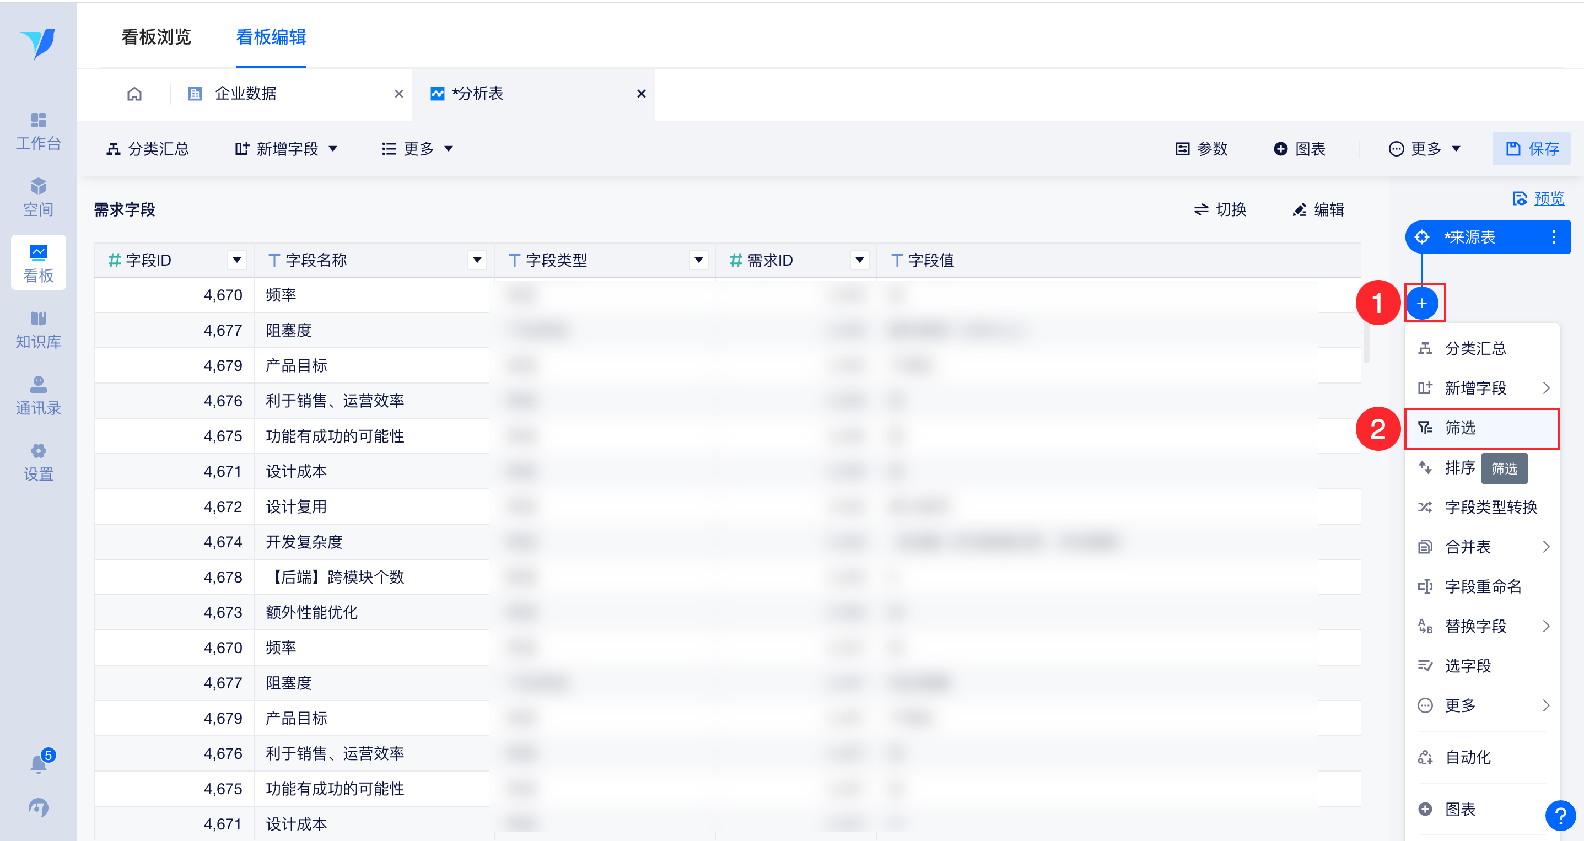
Task: Expand the 字段ID column filter dropdown
Action: click(237, 260)
